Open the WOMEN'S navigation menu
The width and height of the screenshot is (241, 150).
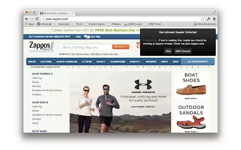[151, 61]
